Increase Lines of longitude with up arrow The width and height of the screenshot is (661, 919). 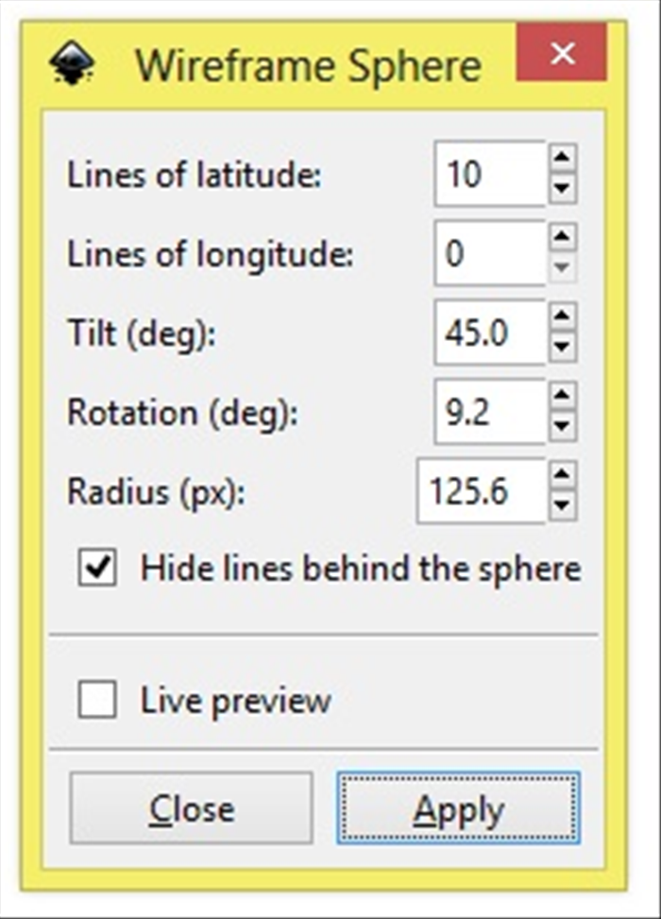(563, 237)
